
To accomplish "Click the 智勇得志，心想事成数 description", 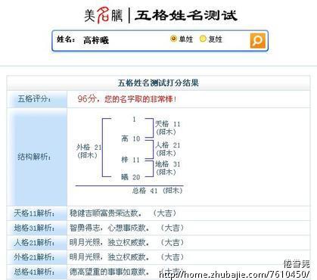I will (109, 228).
